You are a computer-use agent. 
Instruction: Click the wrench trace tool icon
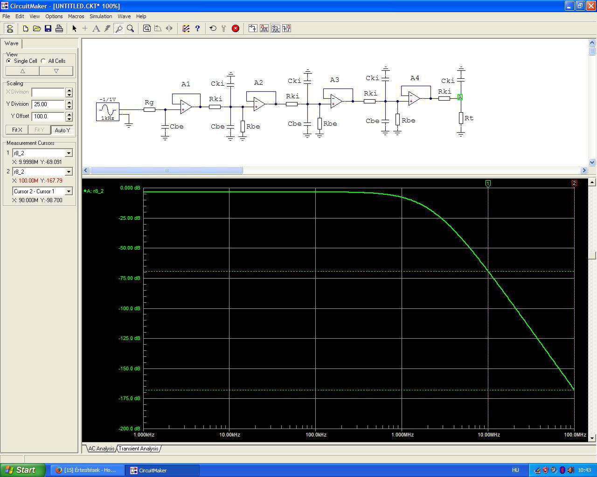coord(224,28)
